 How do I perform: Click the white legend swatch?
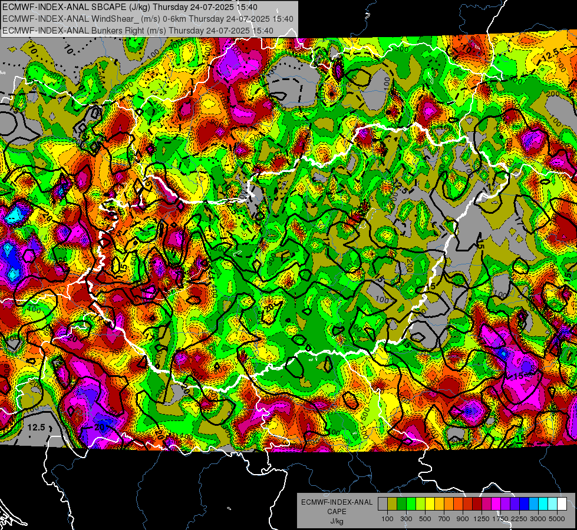[x=562, y=504]
